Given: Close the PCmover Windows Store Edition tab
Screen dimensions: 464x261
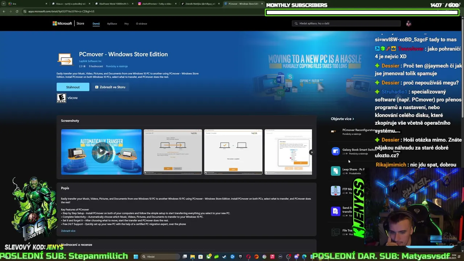Looking at the screenshot, I should (262, 4).
